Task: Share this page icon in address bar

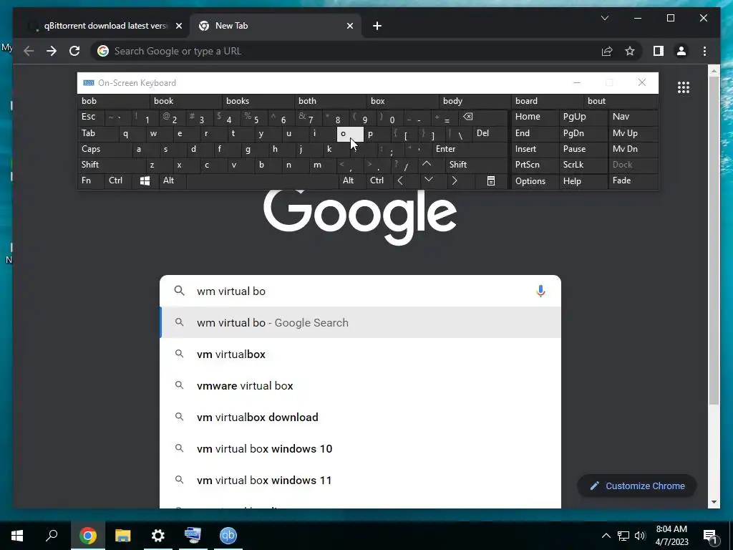Action: tap(607, 51)
